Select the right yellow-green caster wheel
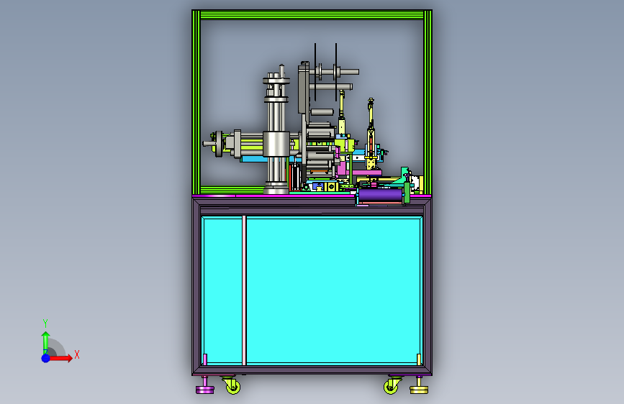 click(x=392, y=386)
